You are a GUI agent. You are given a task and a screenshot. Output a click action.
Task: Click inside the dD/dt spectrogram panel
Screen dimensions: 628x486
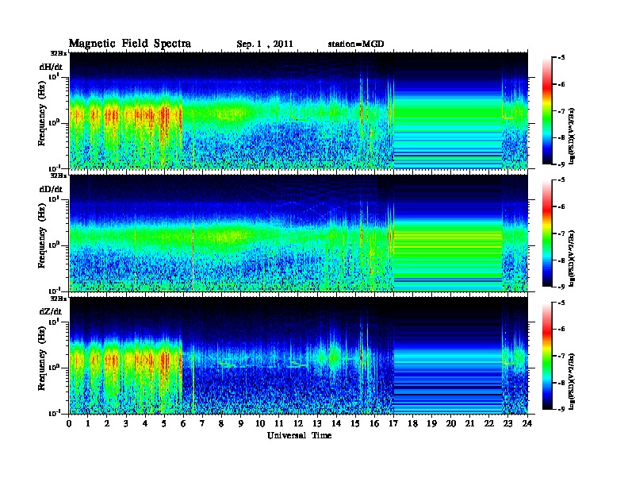coord(298,233)
